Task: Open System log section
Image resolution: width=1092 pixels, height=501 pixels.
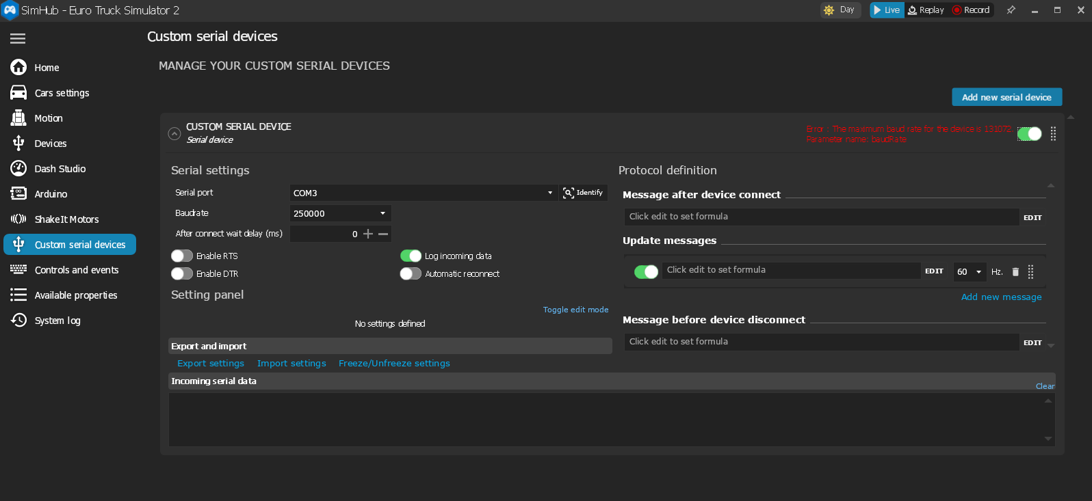Action: coord(57,321)
